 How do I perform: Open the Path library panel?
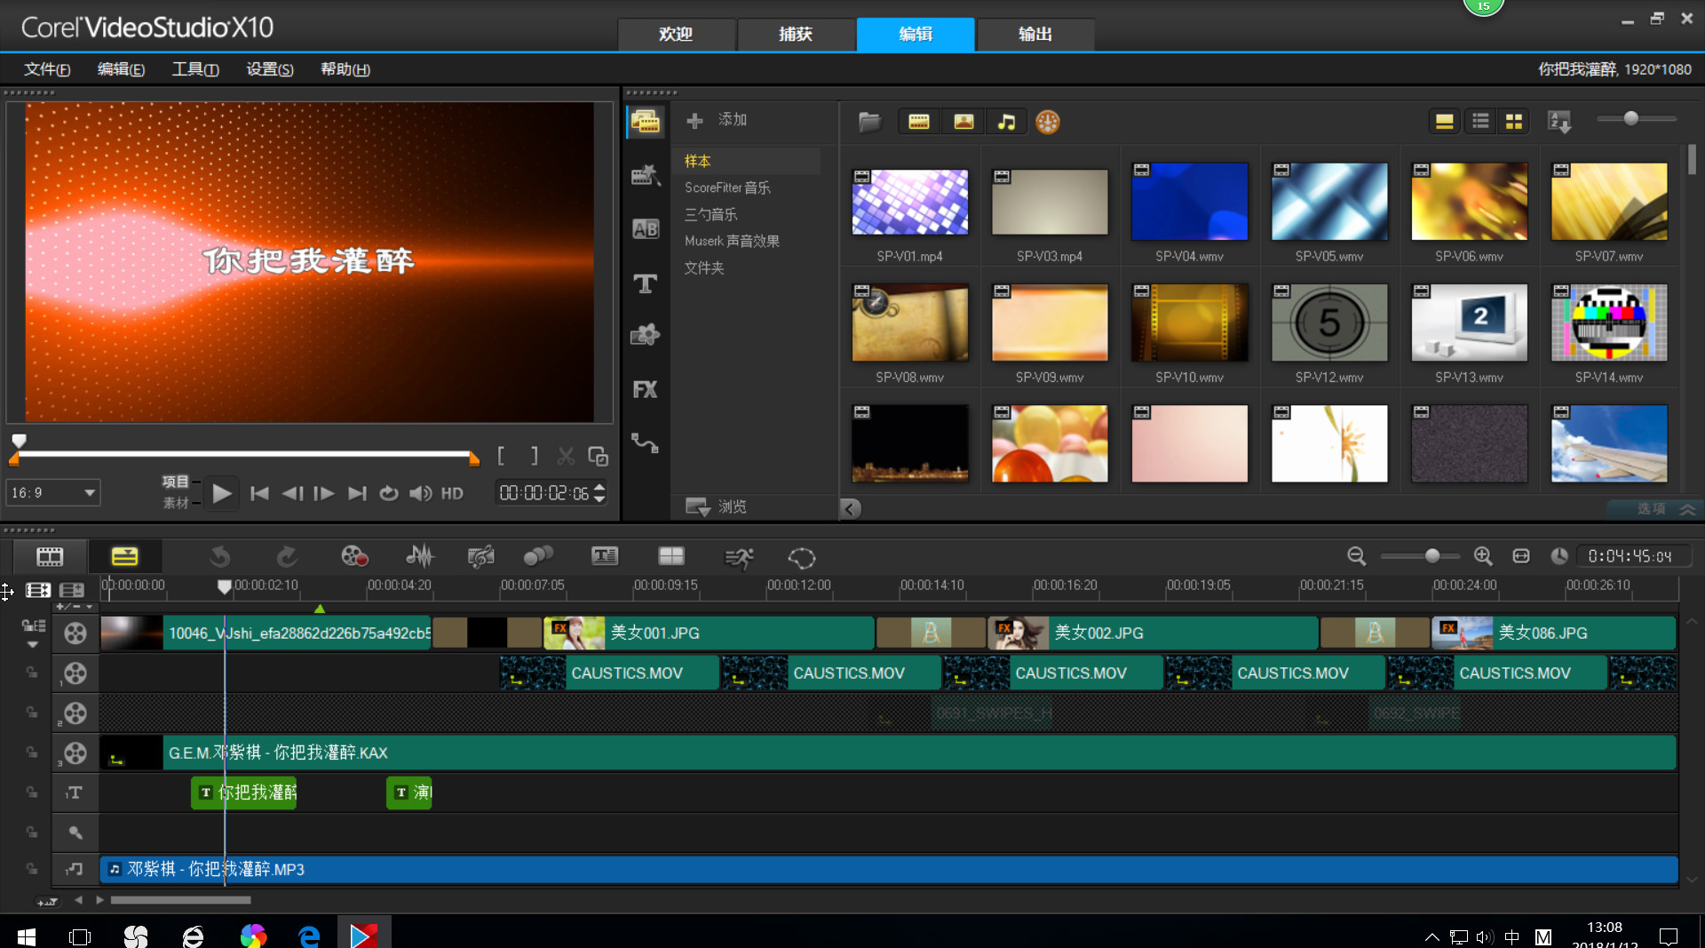click(x=645, y=442)
